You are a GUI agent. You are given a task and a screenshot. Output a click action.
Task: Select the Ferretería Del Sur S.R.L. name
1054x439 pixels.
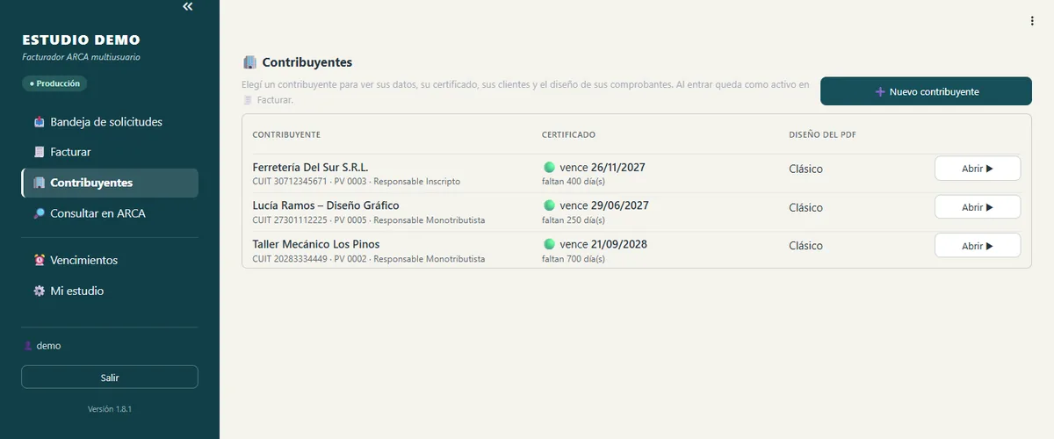pos(310,167)
